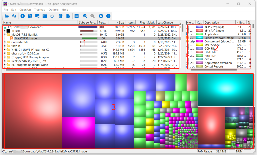257x155 pixels.
Task: Click the app icon in the title bar
Action: point(5,4)
